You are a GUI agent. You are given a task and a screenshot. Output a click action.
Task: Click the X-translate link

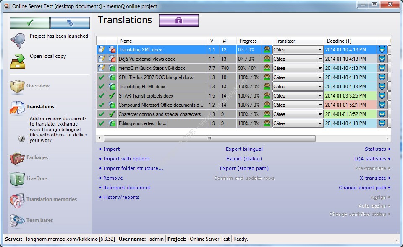tap(373, 178)
